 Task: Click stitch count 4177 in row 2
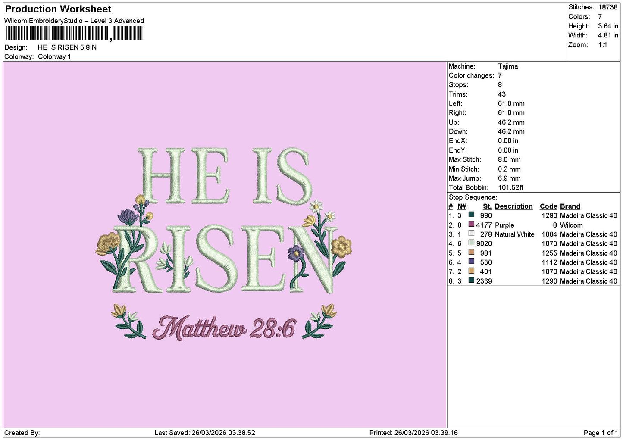pos(484,225)
